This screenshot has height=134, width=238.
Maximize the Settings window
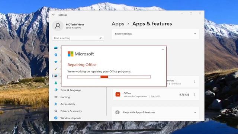click(x=191, y=13)
